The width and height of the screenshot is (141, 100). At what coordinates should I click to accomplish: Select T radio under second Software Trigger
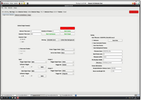pyautogui.click(x=30, y=76)
